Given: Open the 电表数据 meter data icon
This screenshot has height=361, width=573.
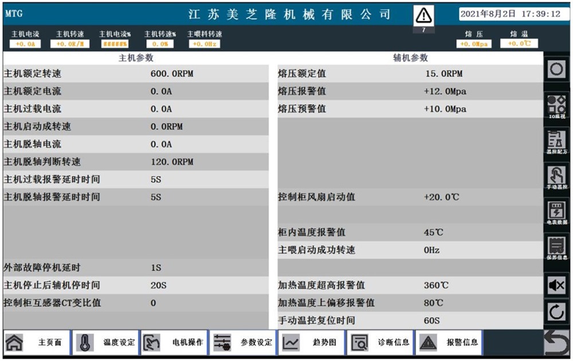Looking at the screenshot, I should coord(556,213).
